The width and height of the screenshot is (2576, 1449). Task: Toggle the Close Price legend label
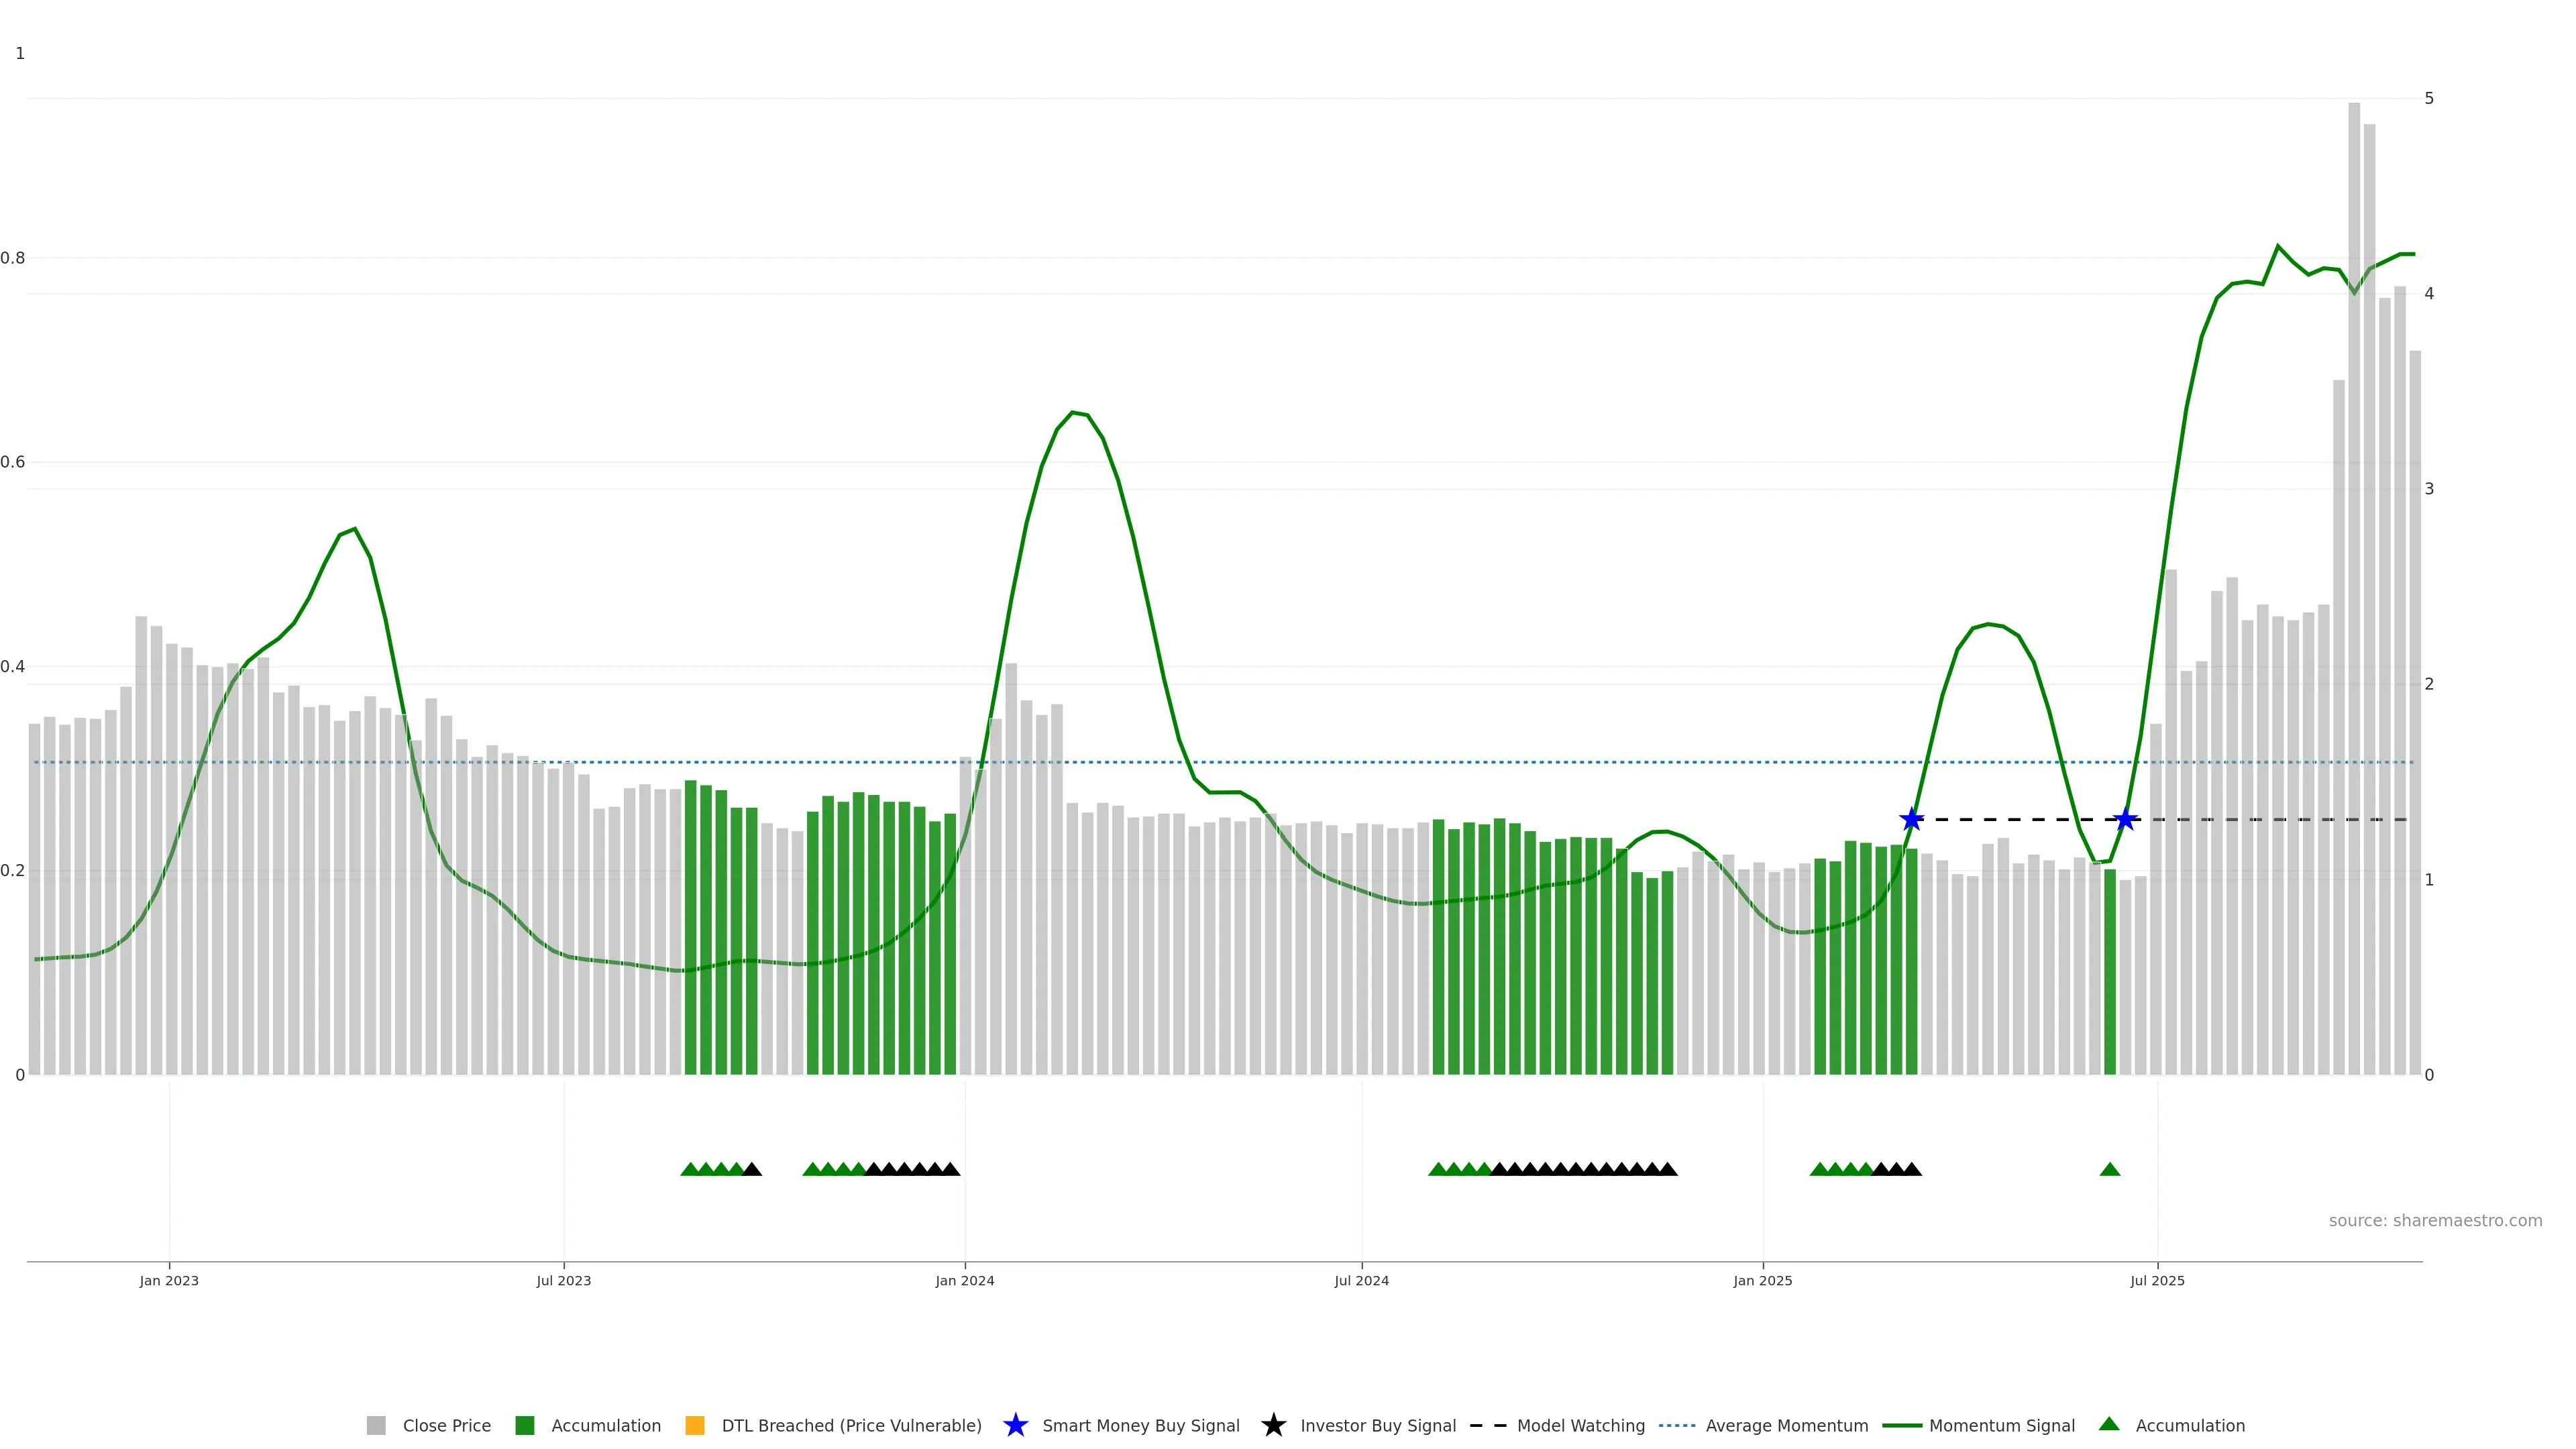446,1425
